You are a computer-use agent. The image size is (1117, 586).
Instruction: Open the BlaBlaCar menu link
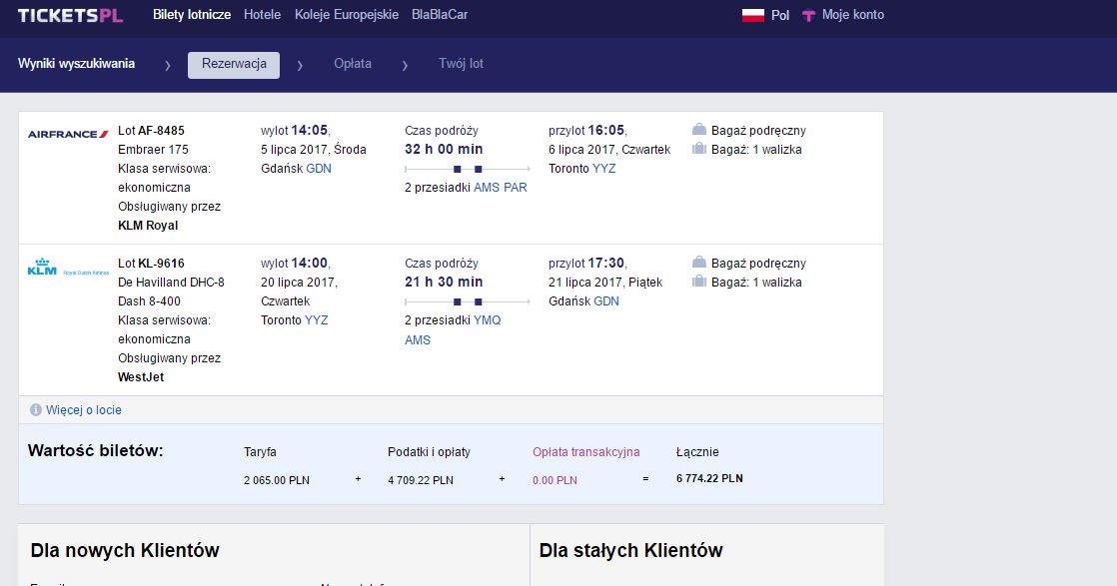[x=440, y=14]
